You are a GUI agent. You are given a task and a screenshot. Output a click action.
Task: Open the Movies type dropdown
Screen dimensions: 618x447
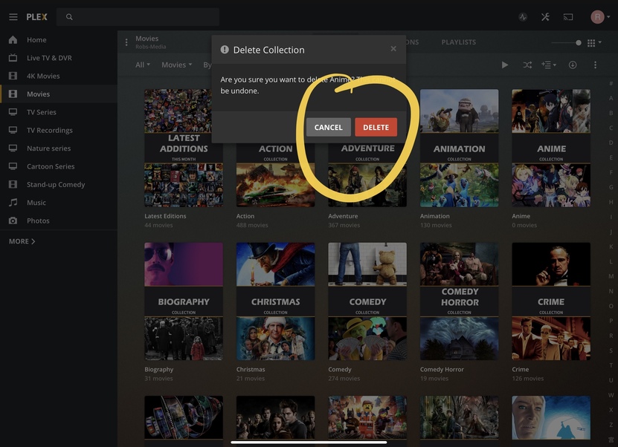click(x=176, y=65)
